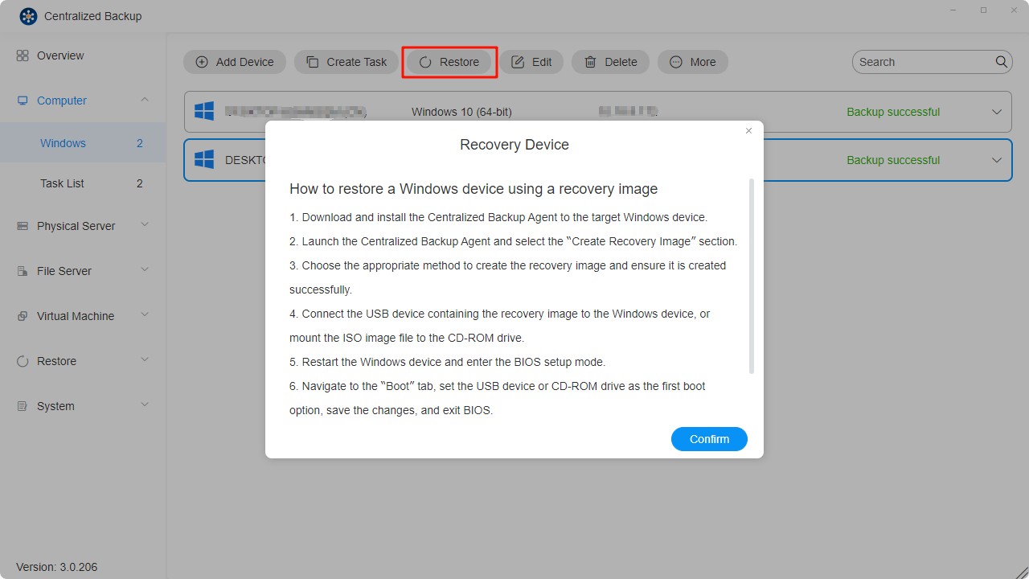
Task: Click the Delete trash can icon
Action: point(590,62)
